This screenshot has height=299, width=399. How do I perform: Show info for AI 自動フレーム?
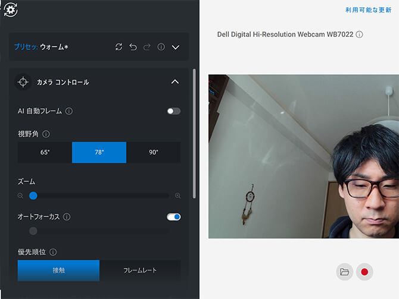pyautogui.click(x=69, y=111)
